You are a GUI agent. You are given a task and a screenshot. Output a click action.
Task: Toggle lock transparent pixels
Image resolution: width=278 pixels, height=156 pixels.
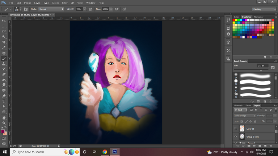pos(241,121)
